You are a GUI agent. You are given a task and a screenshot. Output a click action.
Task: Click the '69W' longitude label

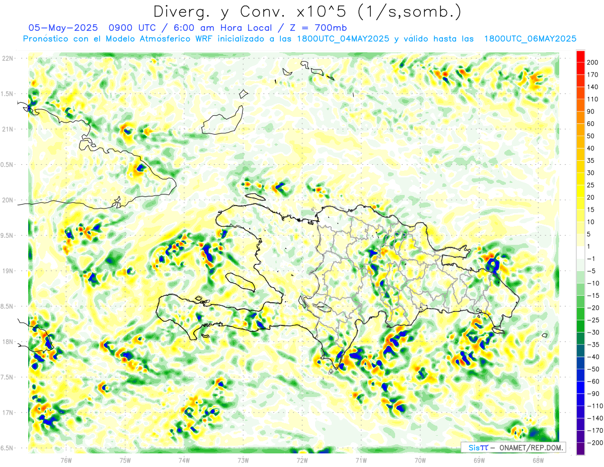click(x=479, y=460)
